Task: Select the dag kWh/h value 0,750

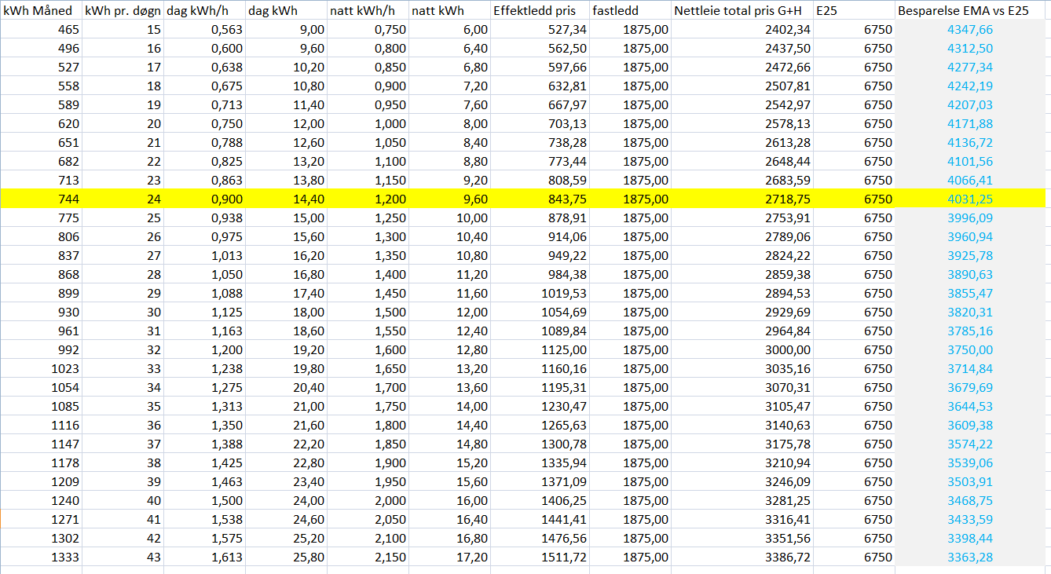Action: point(205,124)
